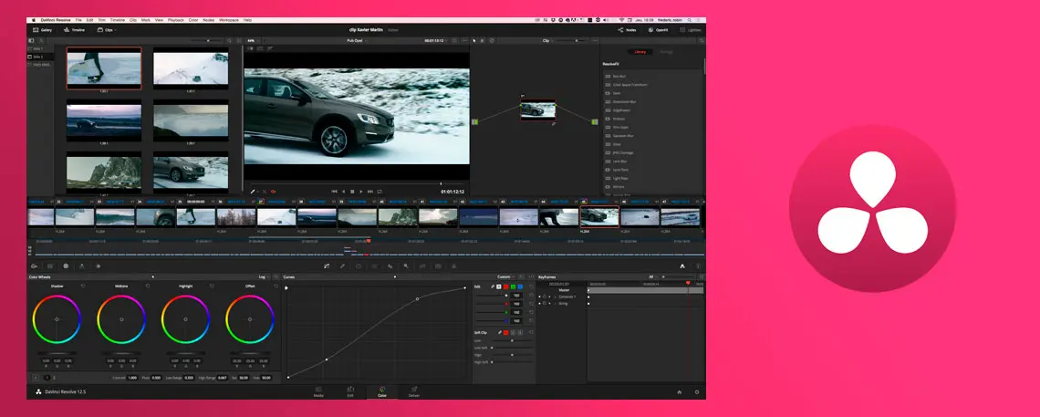
Task: Open the Pub Opel timeline name dropdown
Action: (x=357, y=40)
